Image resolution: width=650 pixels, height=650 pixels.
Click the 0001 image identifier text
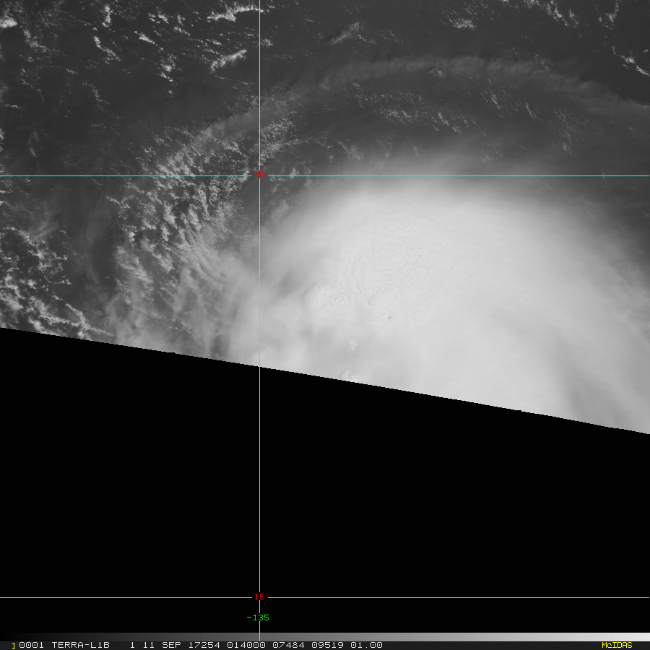(x=31, y=645)
